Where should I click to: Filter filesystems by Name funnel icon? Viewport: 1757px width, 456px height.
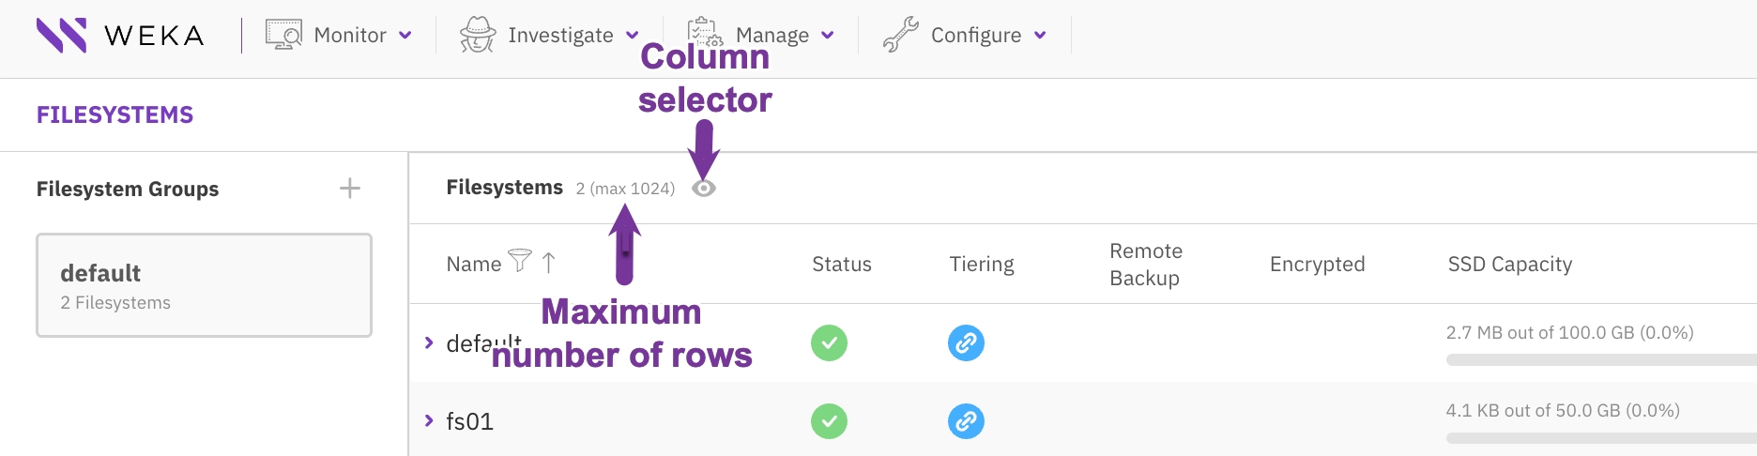pos(520,260)
